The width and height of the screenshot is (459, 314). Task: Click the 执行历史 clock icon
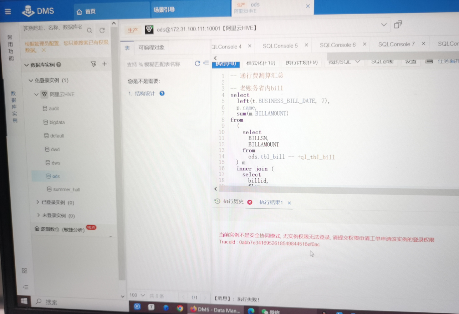(x=217, y=201)
